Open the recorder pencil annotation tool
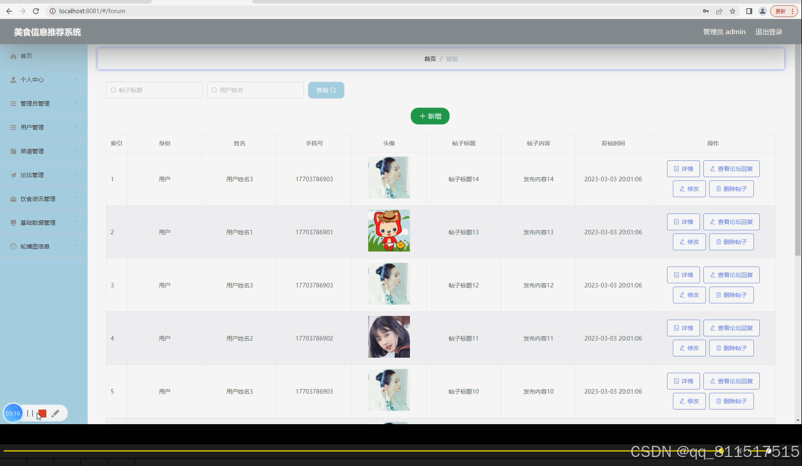Image resolution: width=802 pixels, height=466 pixels. pyautogui.click(x=56, y=414)
